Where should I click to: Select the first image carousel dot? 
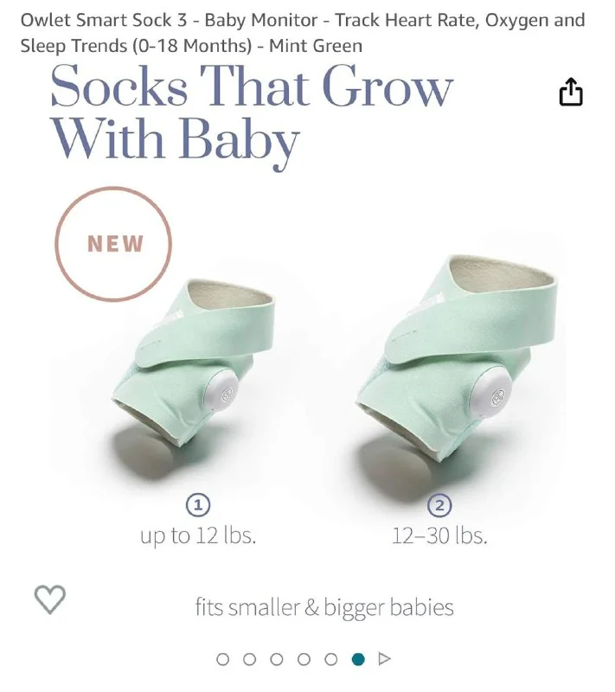(223, 659)
